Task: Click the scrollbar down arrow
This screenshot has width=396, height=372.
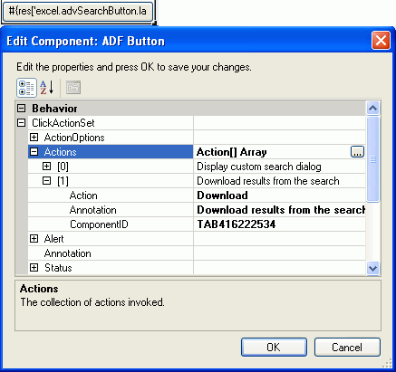Action: pyautogui.click(x=372, y=268)
